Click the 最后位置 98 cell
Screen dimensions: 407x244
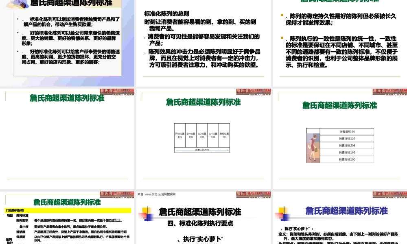[224, 135]
